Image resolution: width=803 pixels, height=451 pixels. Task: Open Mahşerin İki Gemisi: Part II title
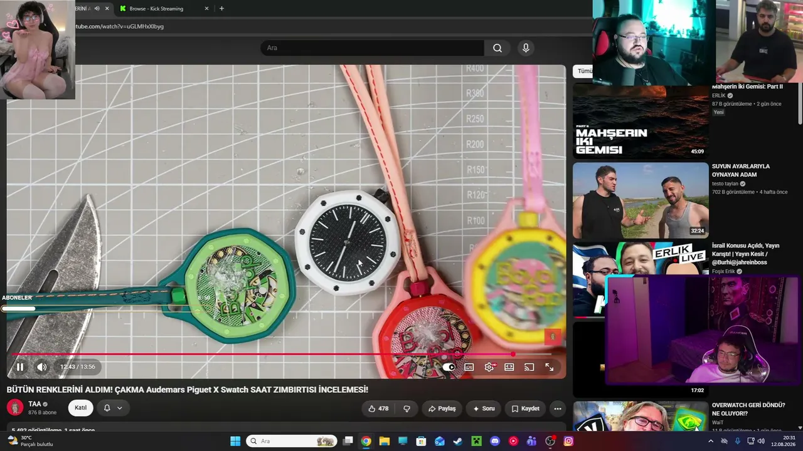tap(747, 86)
